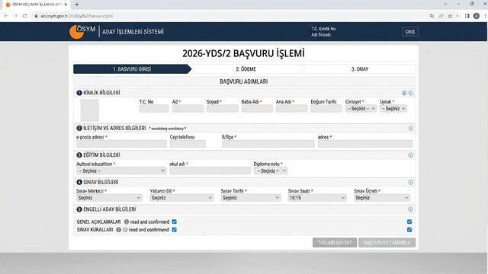Viewport: 488px width, 274px height.
Task: Click the first round icon next to Sınav Kuralları
Action: tap(119, 230)
